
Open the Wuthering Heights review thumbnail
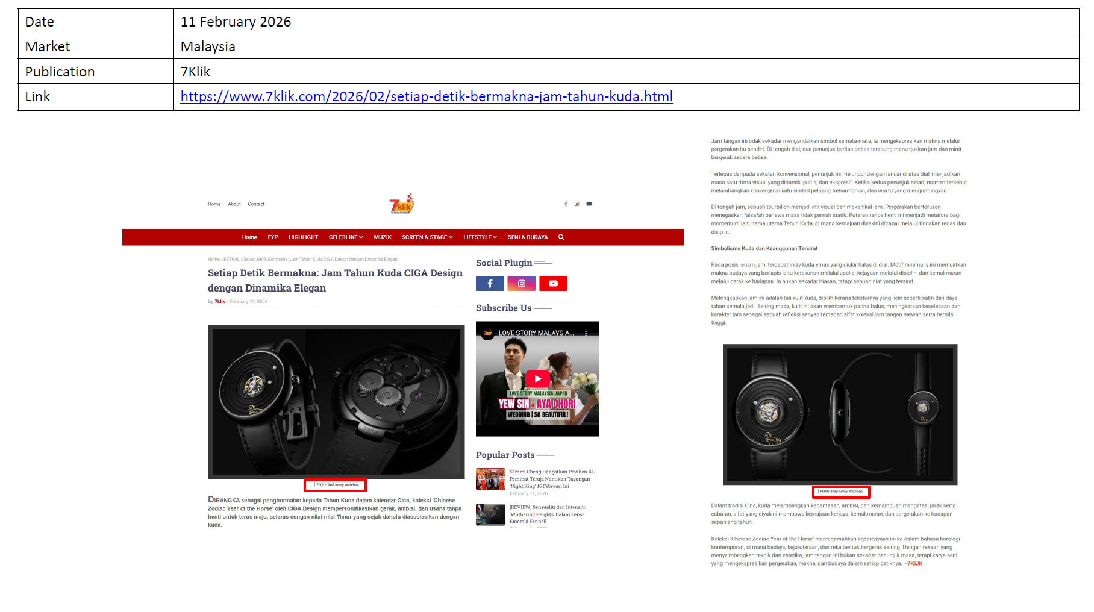(490, 514)
